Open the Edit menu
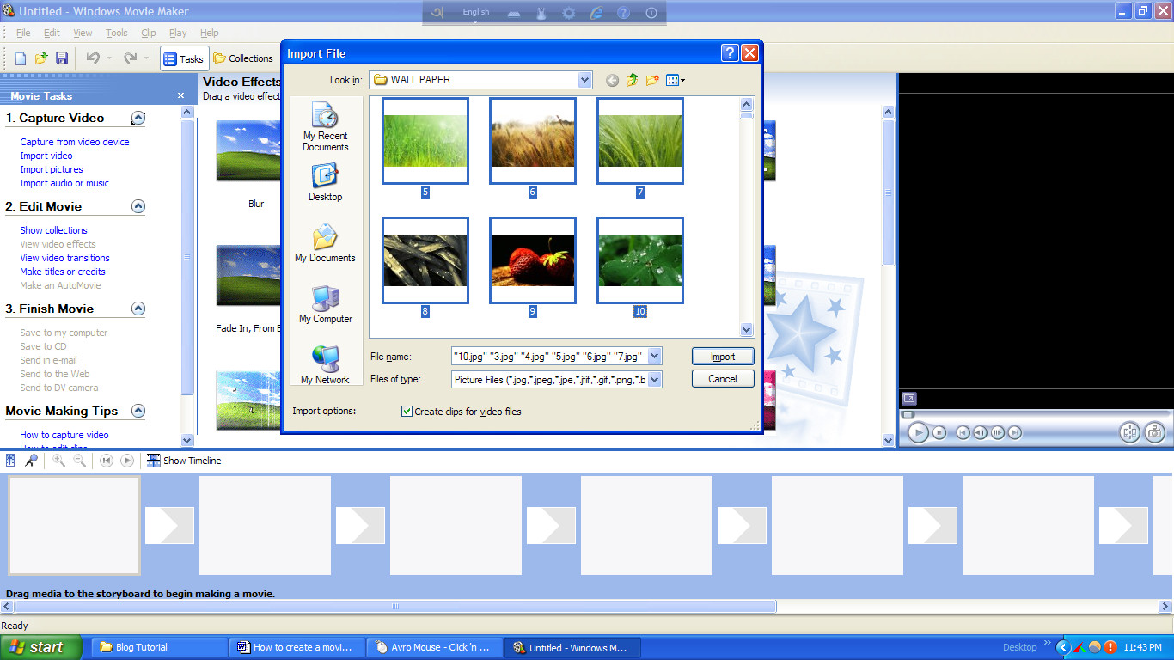This screenshot has height=660, width=1174. [x=52, y=34]
